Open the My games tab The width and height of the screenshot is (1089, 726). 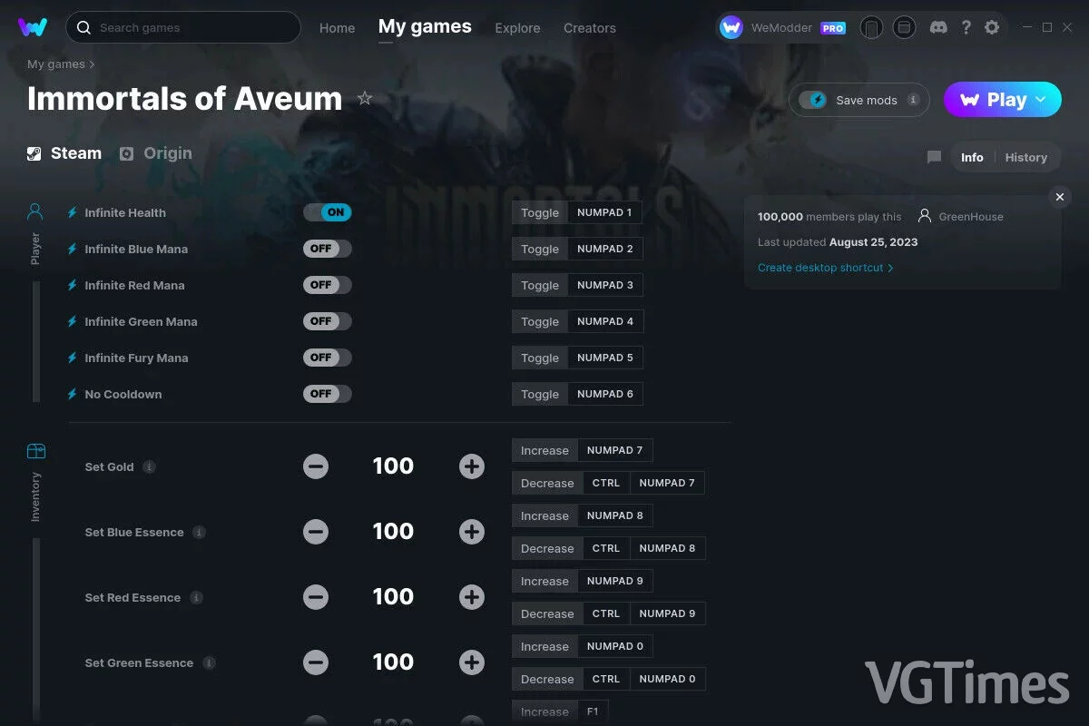425,26
